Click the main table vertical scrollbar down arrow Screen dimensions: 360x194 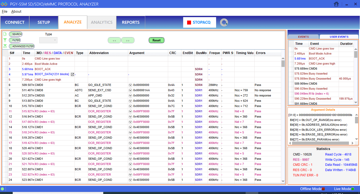click(x=283, y=181)
